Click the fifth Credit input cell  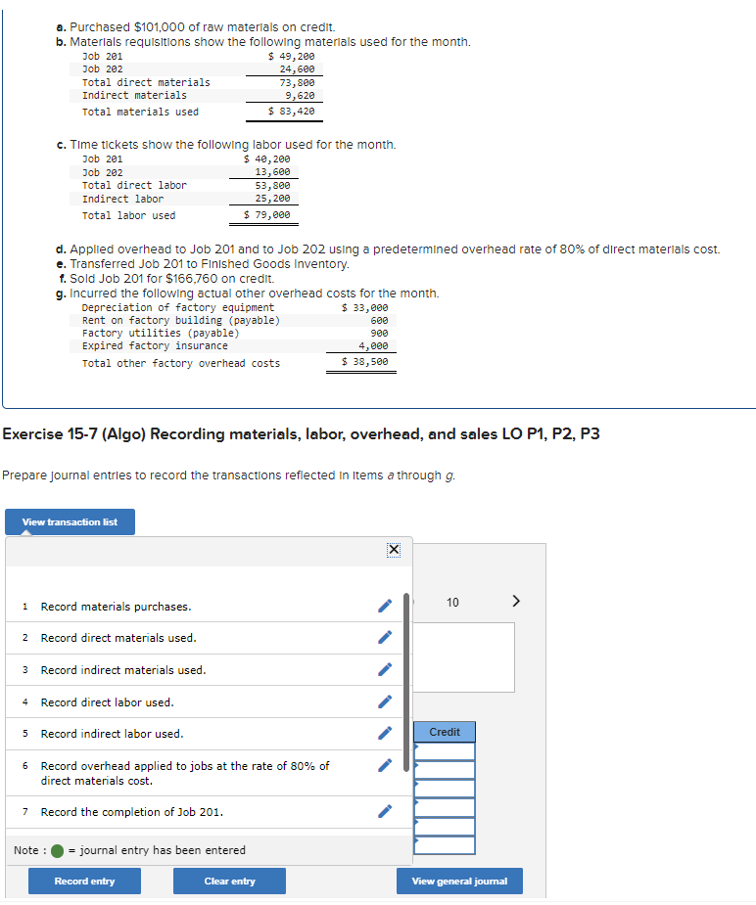445,827
